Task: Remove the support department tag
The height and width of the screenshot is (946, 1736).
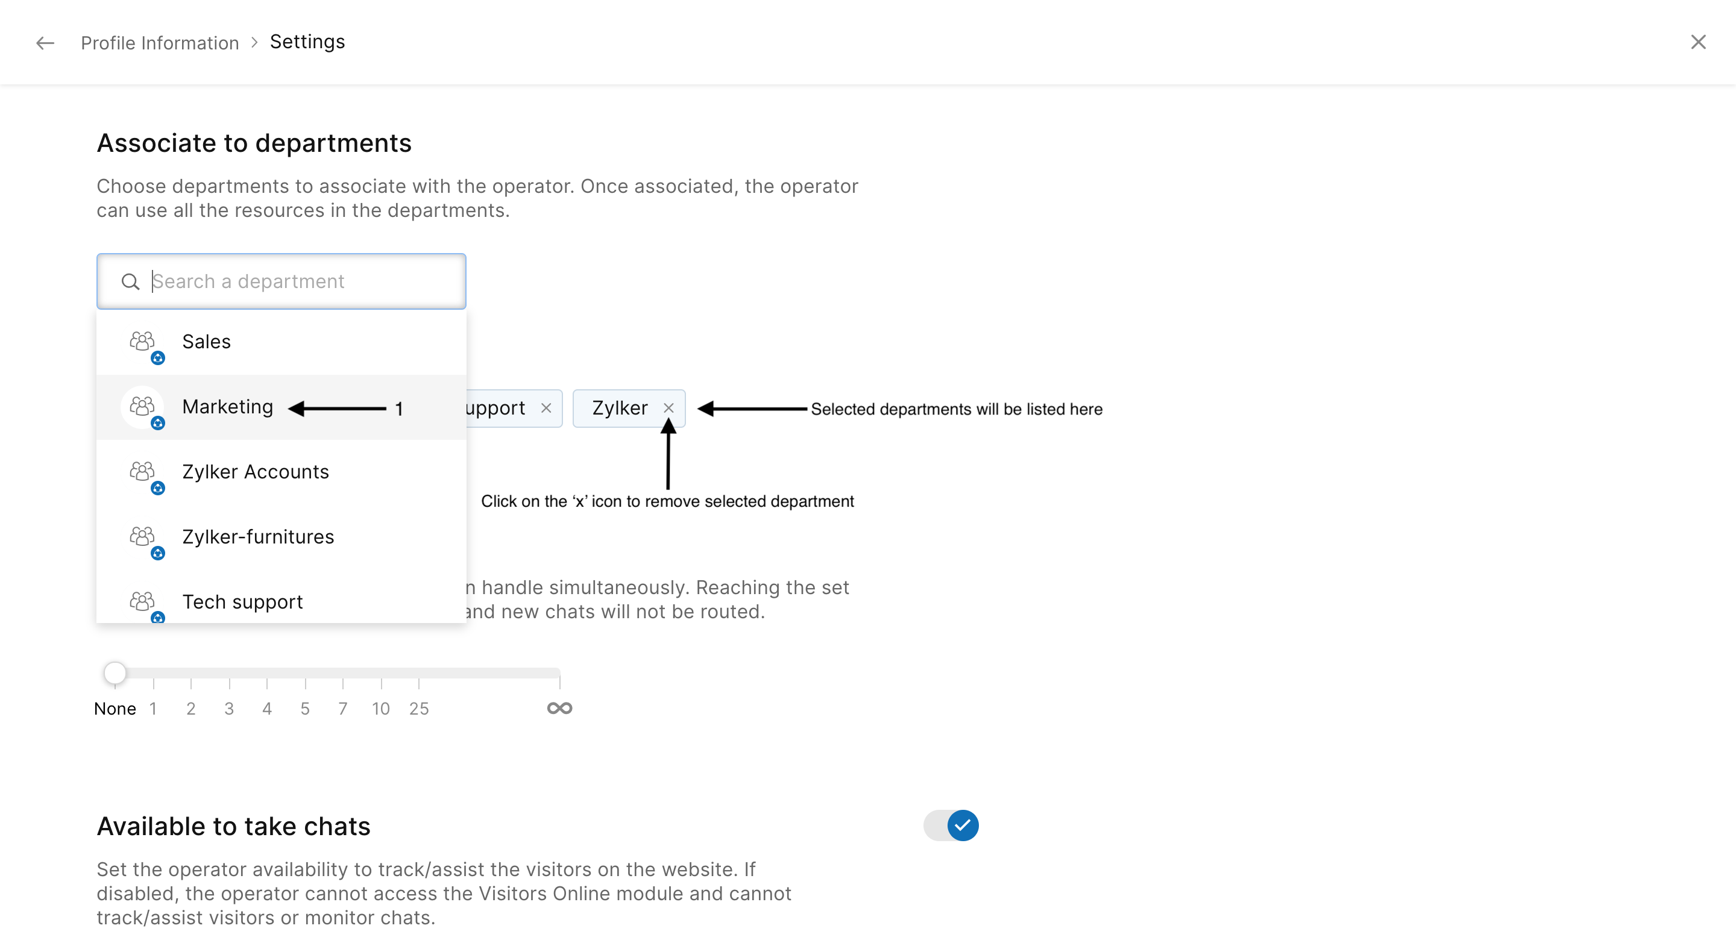Action: point(546,409)
